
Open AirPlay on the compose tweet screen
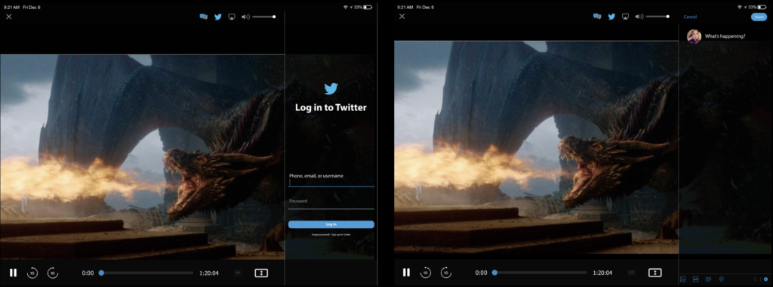coord(625,17)
